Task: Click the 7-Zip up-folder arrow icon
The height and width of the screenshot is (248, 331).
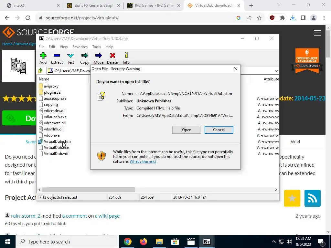Action: coord(40,71)
